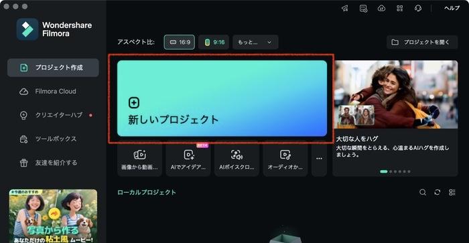Click the headset support icon

(418, 9)
